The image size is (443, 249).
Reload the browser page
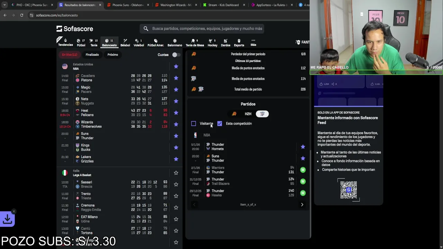coord(21,15)
